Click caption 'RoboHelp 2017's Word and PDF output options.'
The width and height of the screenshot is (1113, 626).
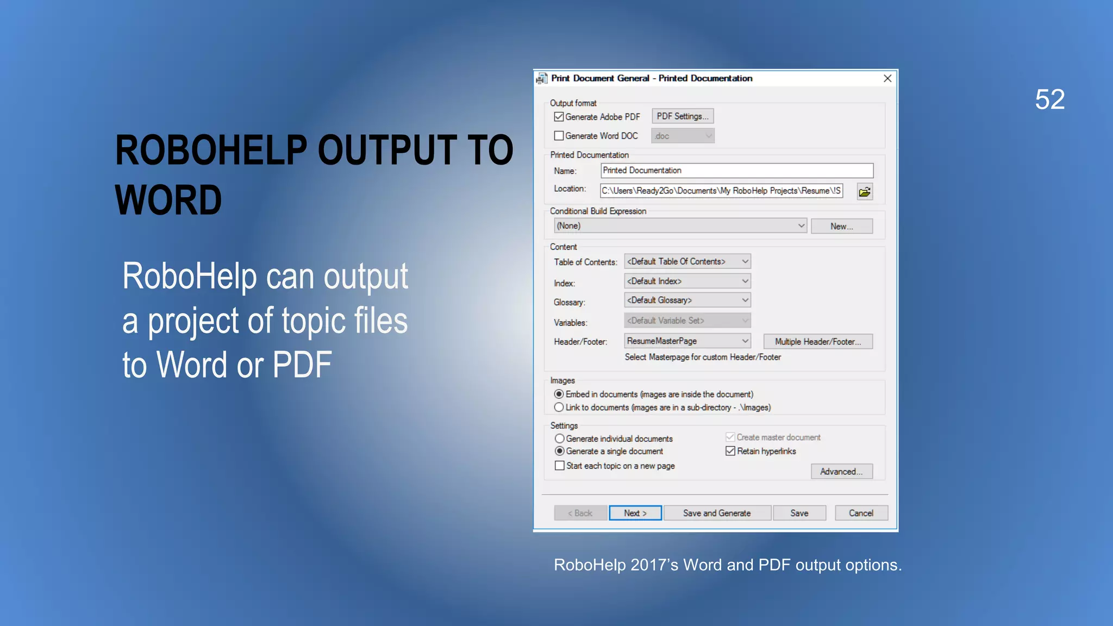point(728,565)
